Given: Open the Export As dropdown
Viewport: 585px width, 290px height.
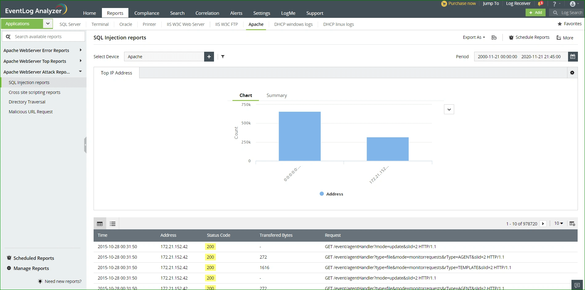Looking at the screenshot, I should [474, 37].
